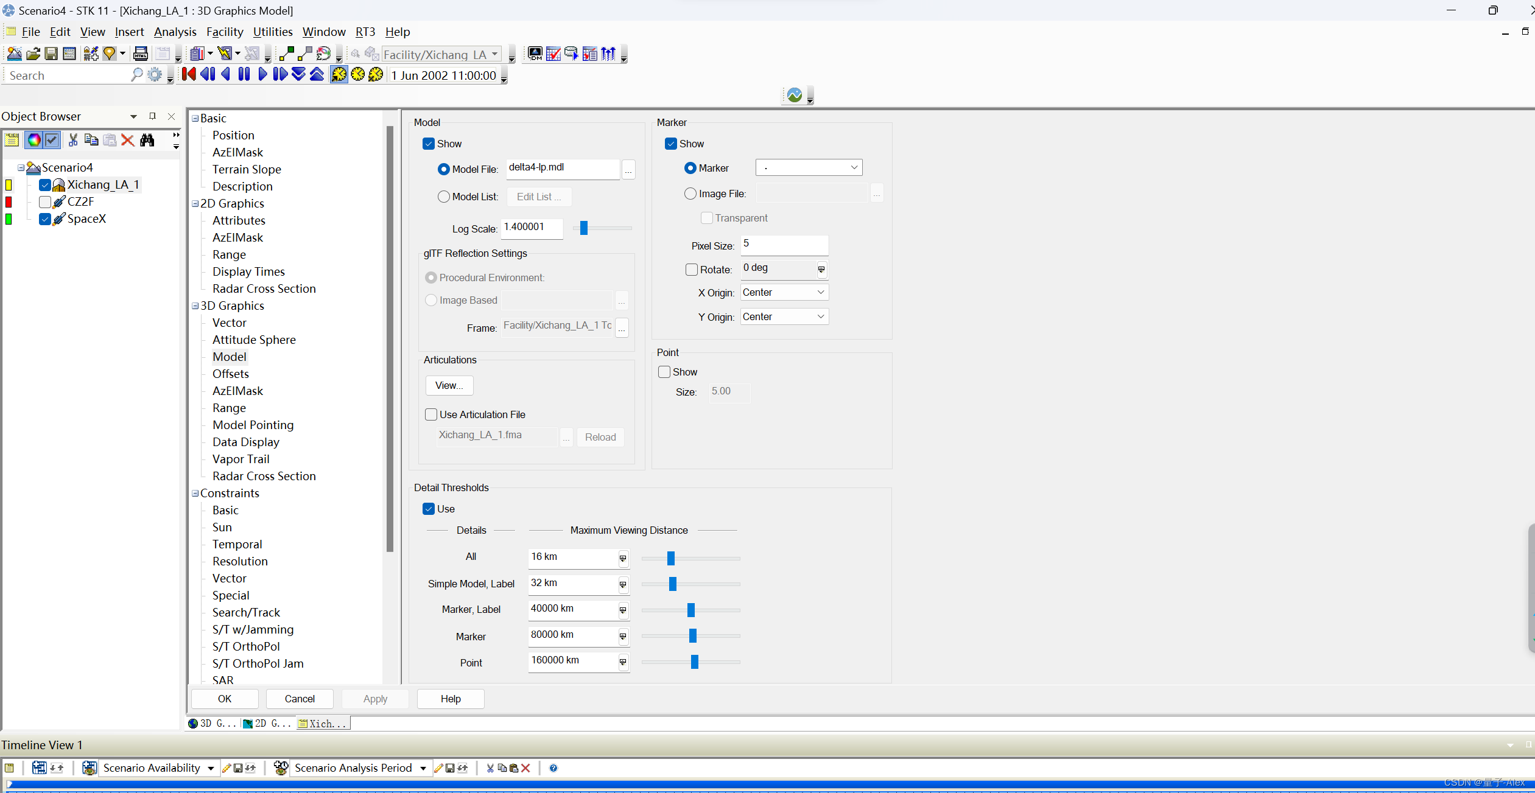Collapse the 2D Graphics tree section
This screenshot has height=793, width=1535.
coord(195,204)
